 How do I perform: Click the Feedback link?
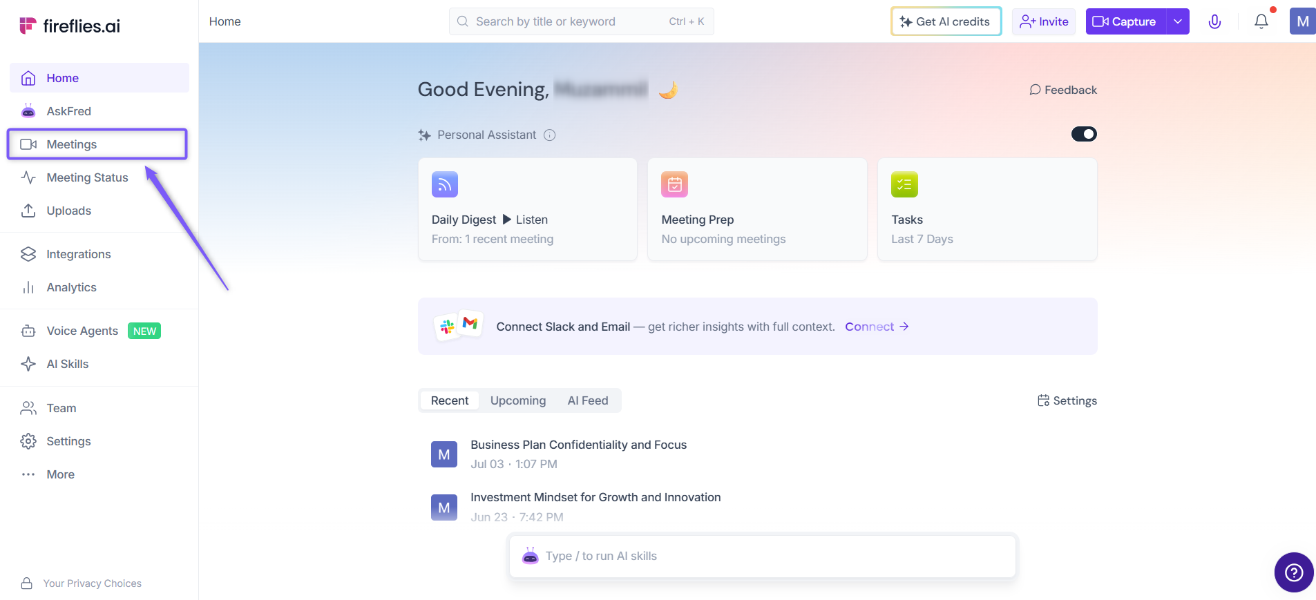[x=1063, y=90]
